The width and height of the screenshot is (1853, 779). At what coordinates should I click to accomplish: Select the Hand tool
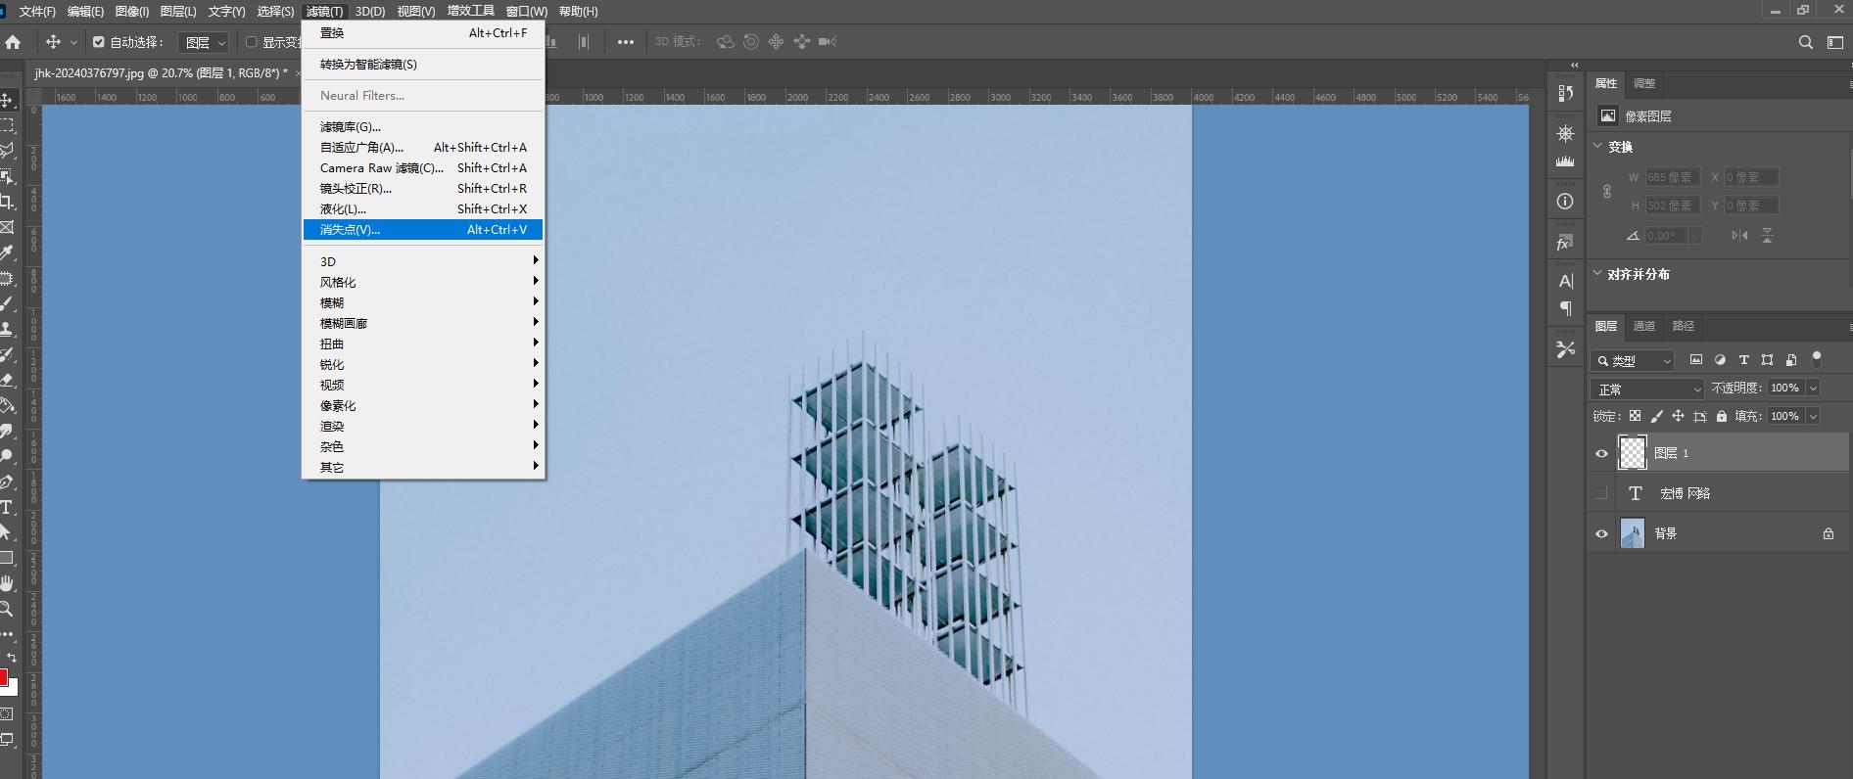7,583
